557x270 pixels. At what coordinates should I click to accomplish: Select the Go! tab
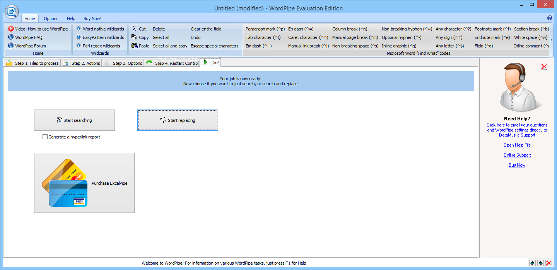point(211,62)
